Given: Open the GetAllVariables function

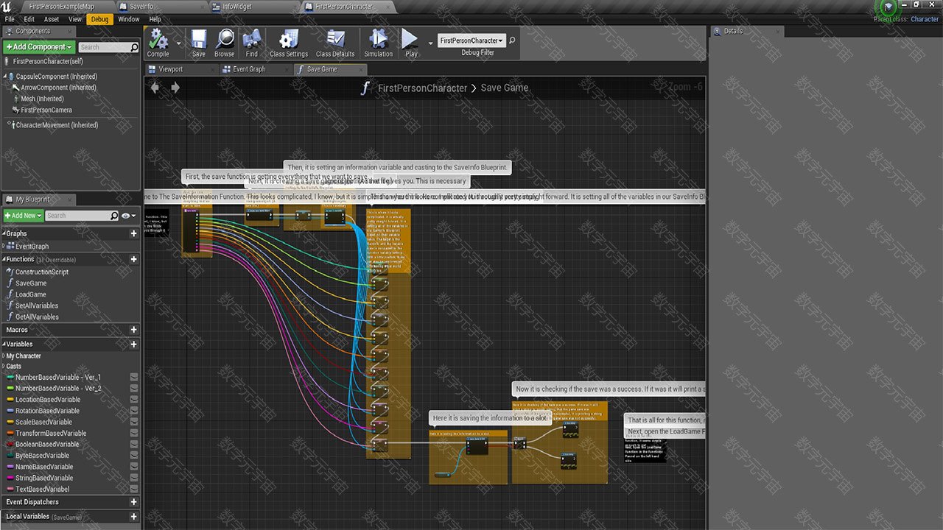Looking at the screenshot, I should pyautogui.click(x=37, y=317).
